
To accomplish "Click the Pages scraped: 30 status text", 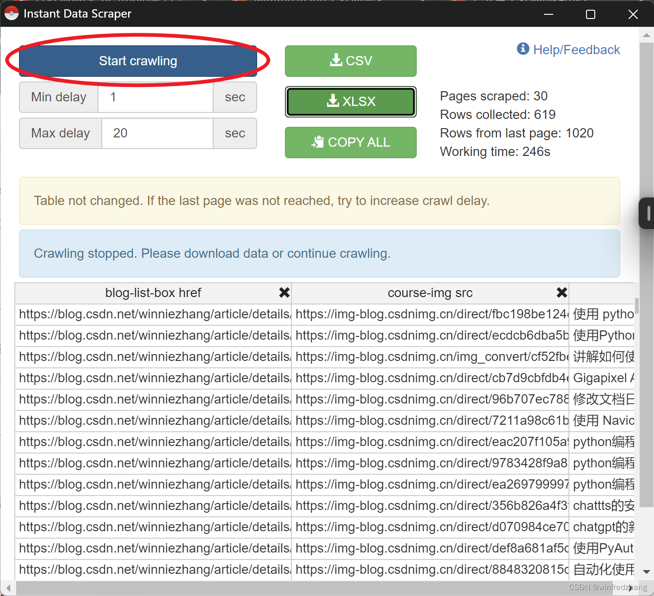I will pos(494,96).
